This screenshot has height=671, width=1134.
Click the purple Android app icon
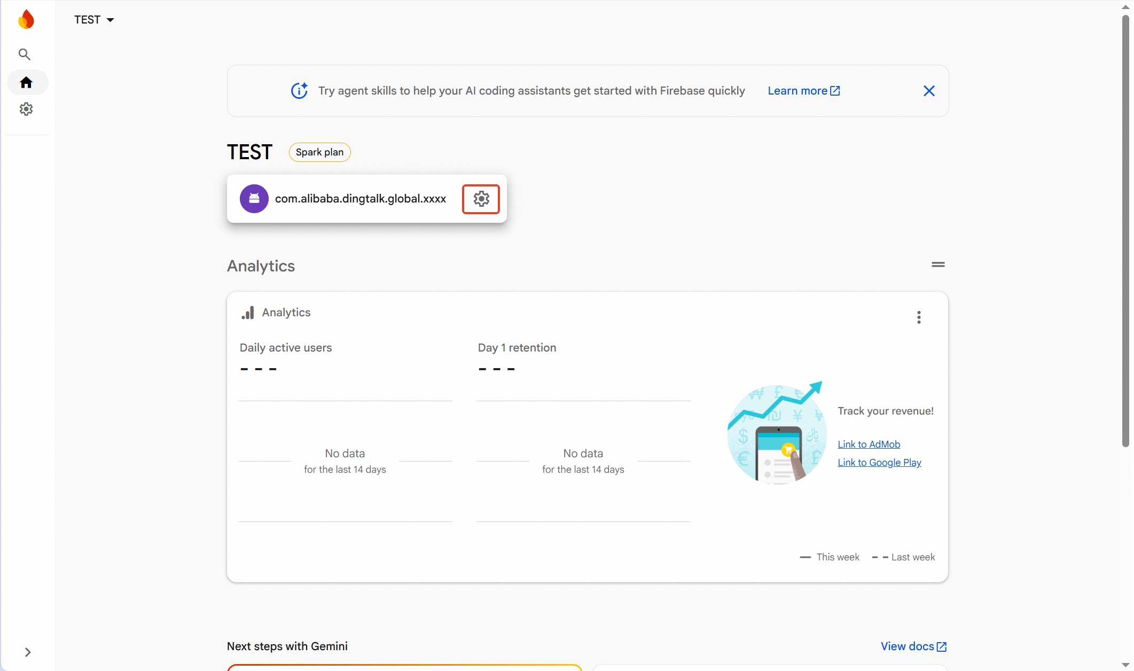coord(254,199)
